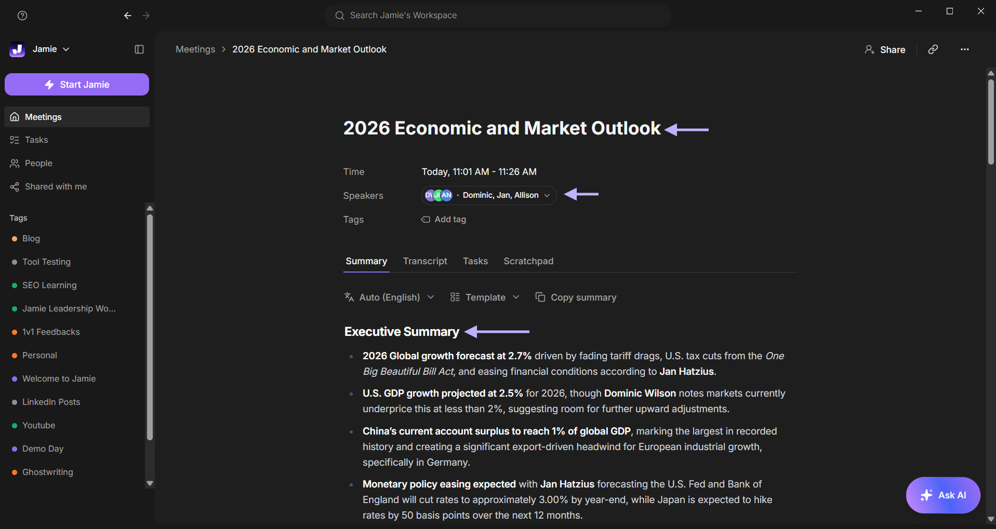Click the lightning bolt on Start Jamie
This screenshot has height=529, width=996.
click(49, 85)
